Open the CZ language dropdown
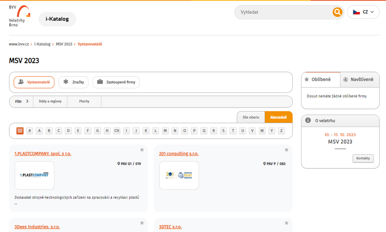This screenshot has width=386, height=232. point(363,12)
